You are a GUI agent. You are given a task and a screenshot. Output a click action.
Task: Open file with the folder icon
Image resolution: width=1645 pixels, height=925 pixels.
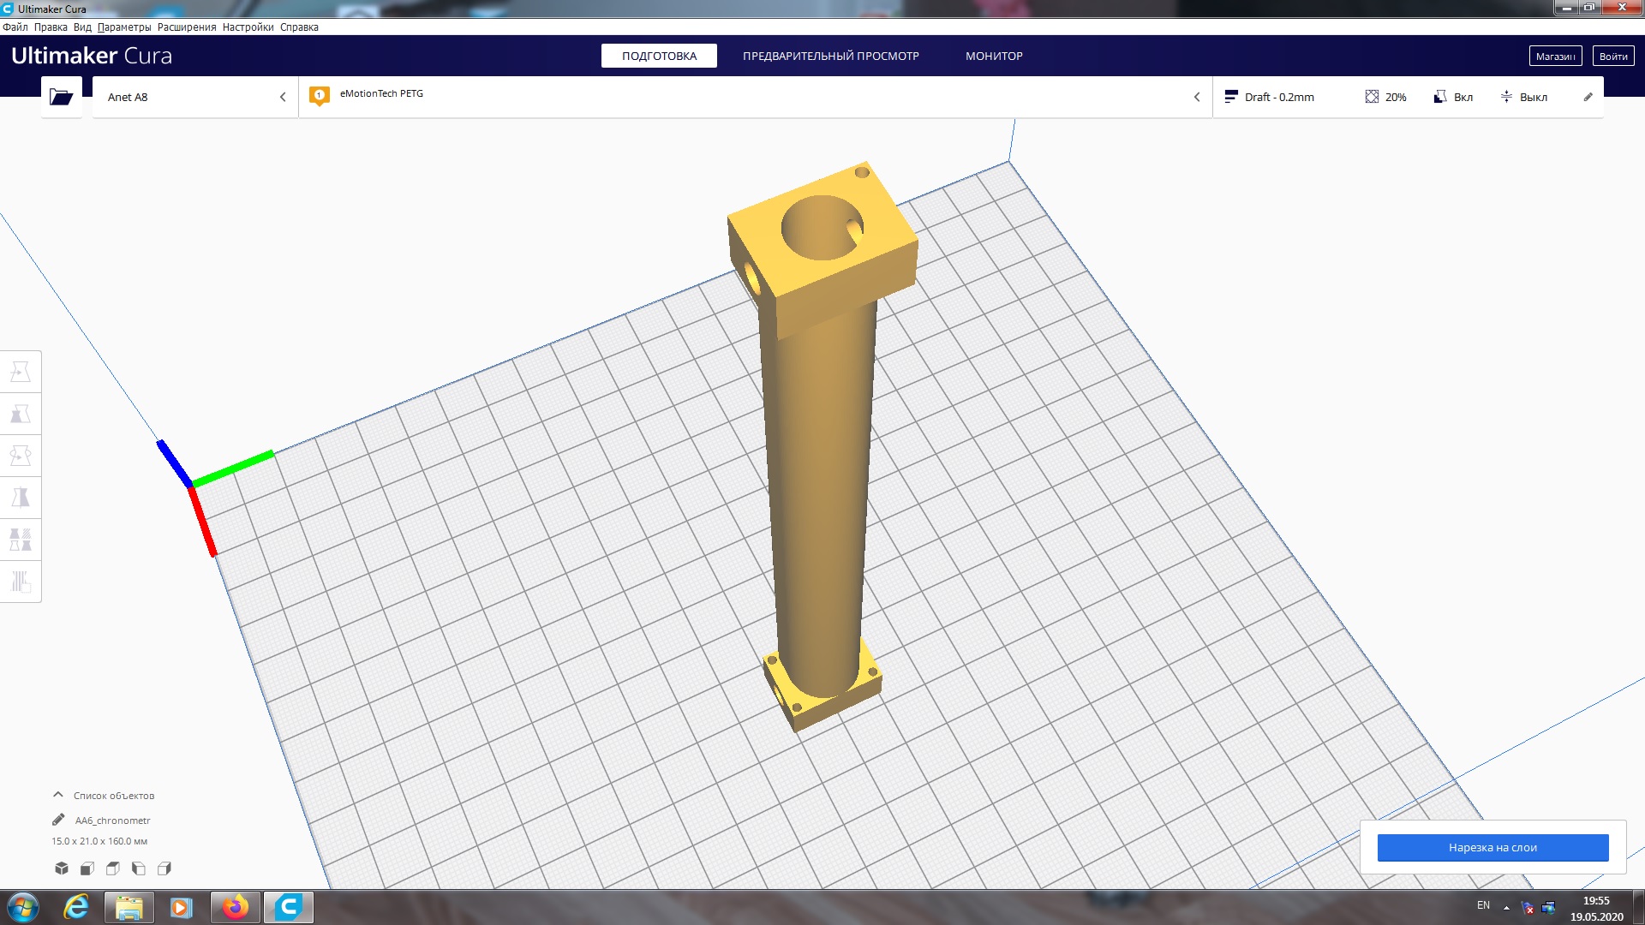point(61,97)
